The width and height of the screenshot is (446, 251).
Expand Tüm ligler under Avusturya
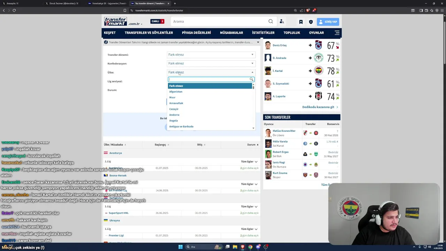tap(249, 162)
